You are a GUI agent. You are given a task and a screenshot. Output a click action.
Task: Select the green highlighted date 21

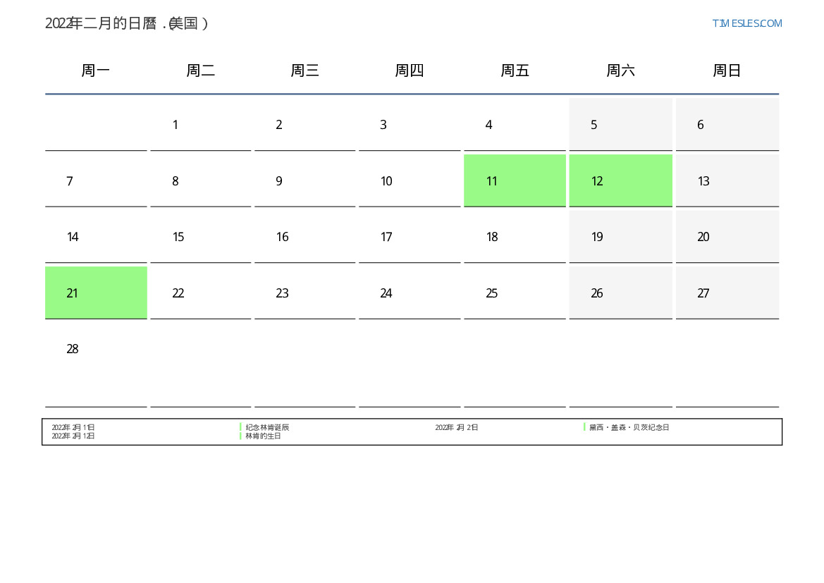(x=96, y=293)
